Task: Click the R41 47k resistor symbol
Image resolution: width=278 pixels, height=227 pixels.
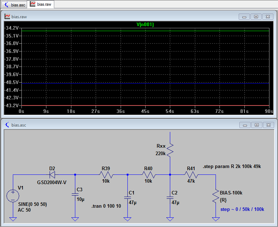Action: pyautogui.click(x=191, y=175)
